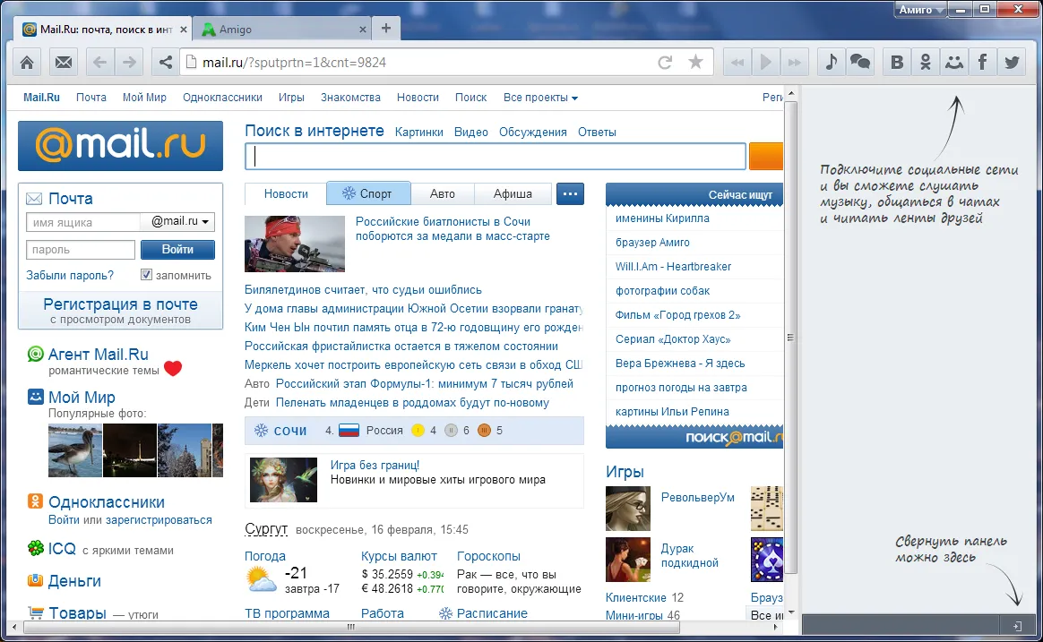
Task: Click the vertical page scrollbar
Action: point(791,338)
